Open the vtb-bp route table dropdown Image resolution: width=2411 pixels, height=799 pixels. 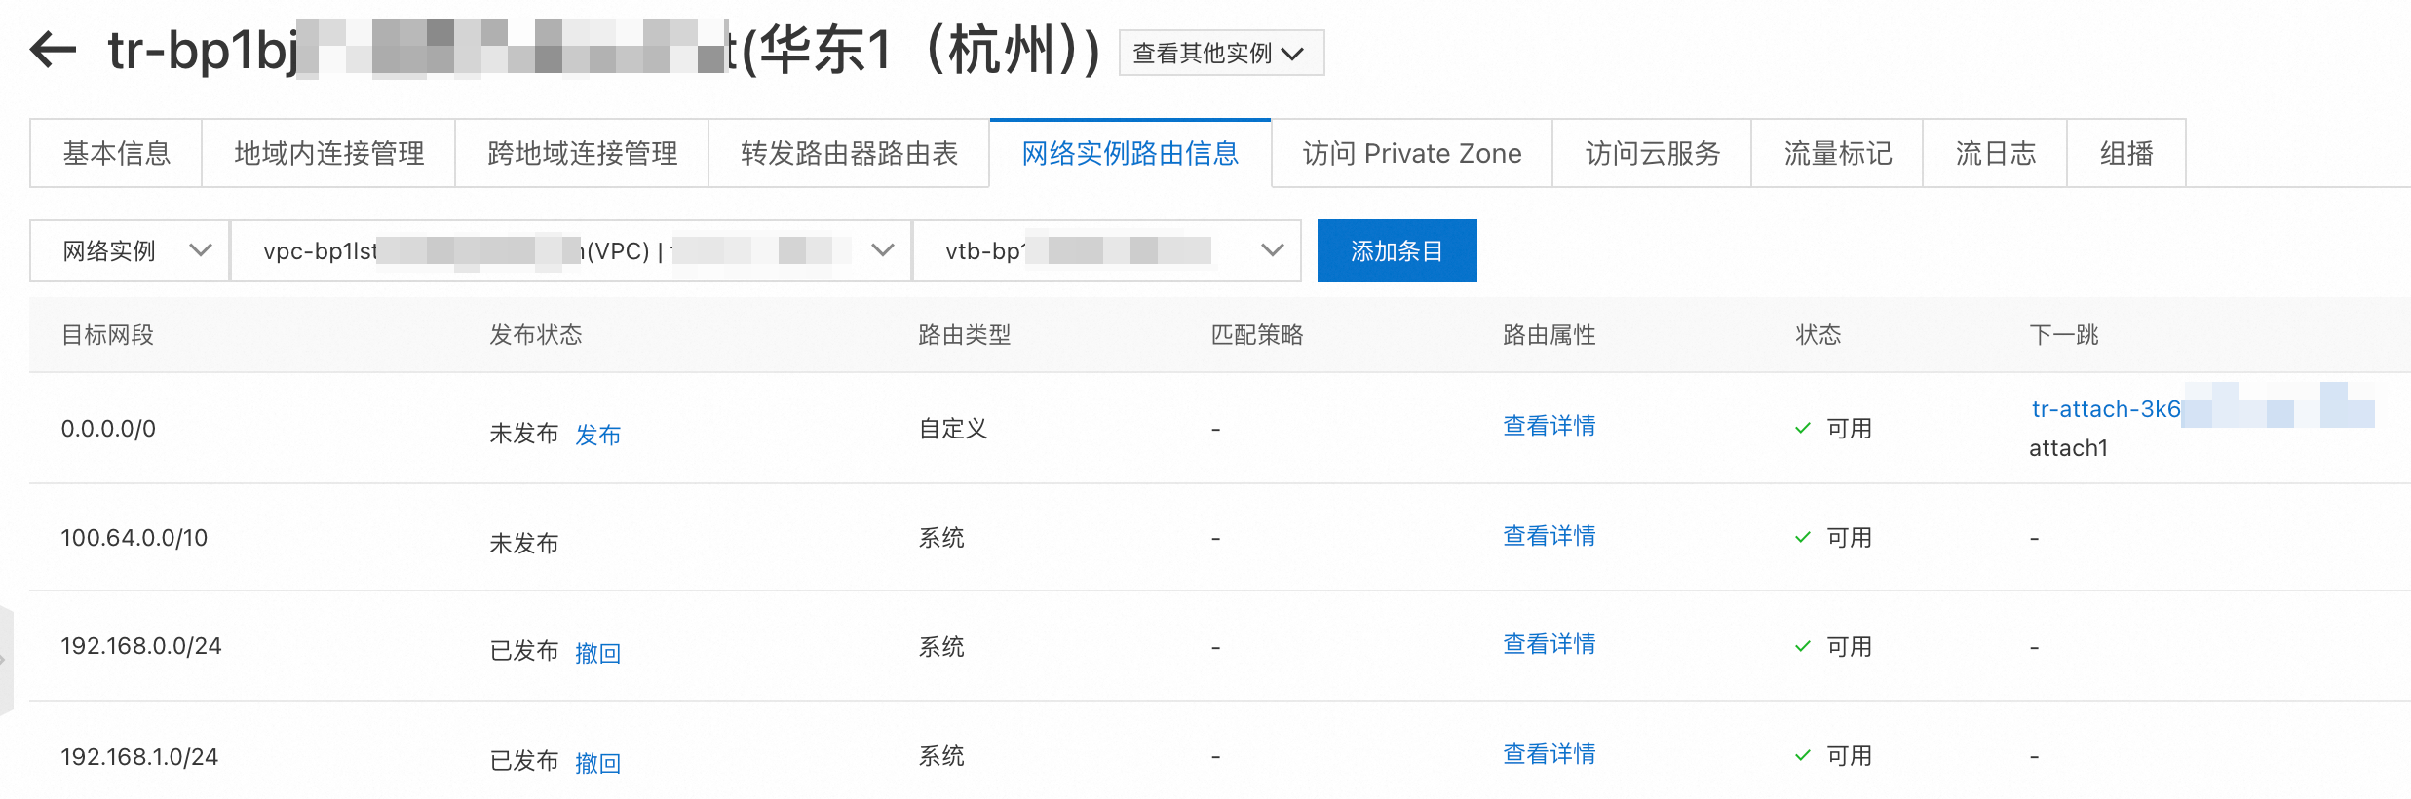point(1107,251)
